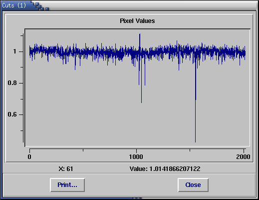Click the X: 61 position readout
The height and width of the screenshot is (200, 259).
[66, 169]
